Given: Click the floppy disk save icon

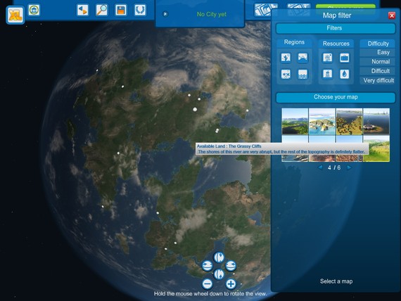Looking at the screenshot, I should (121, 11).
